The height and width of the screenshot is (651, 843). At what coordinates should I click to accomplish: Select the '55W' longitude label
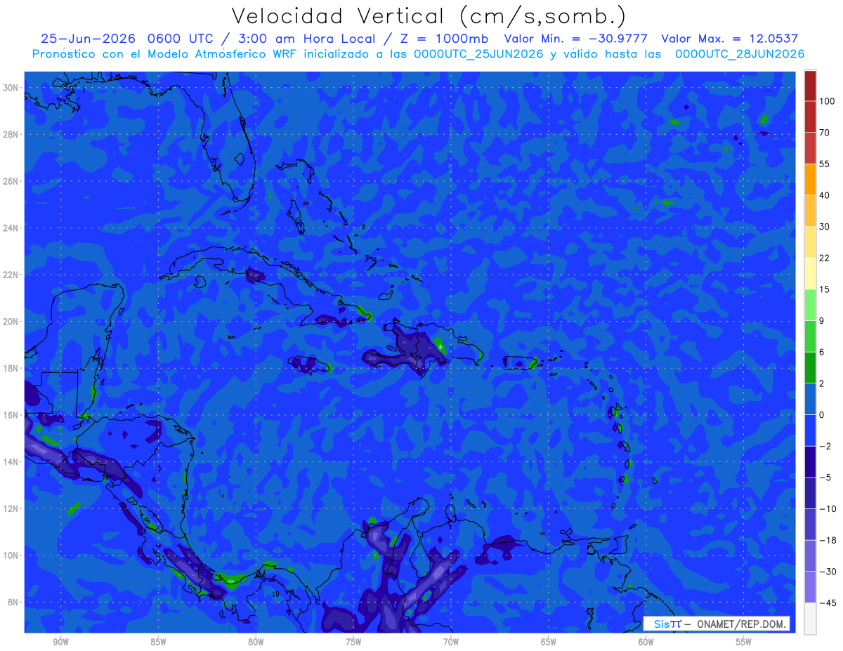pyautogui.click(x=744, y=642)
